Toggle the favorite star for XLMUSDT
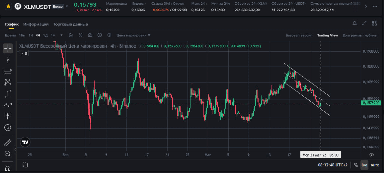Viewport: 384px width, 173px height. click(x=8, y=6)
